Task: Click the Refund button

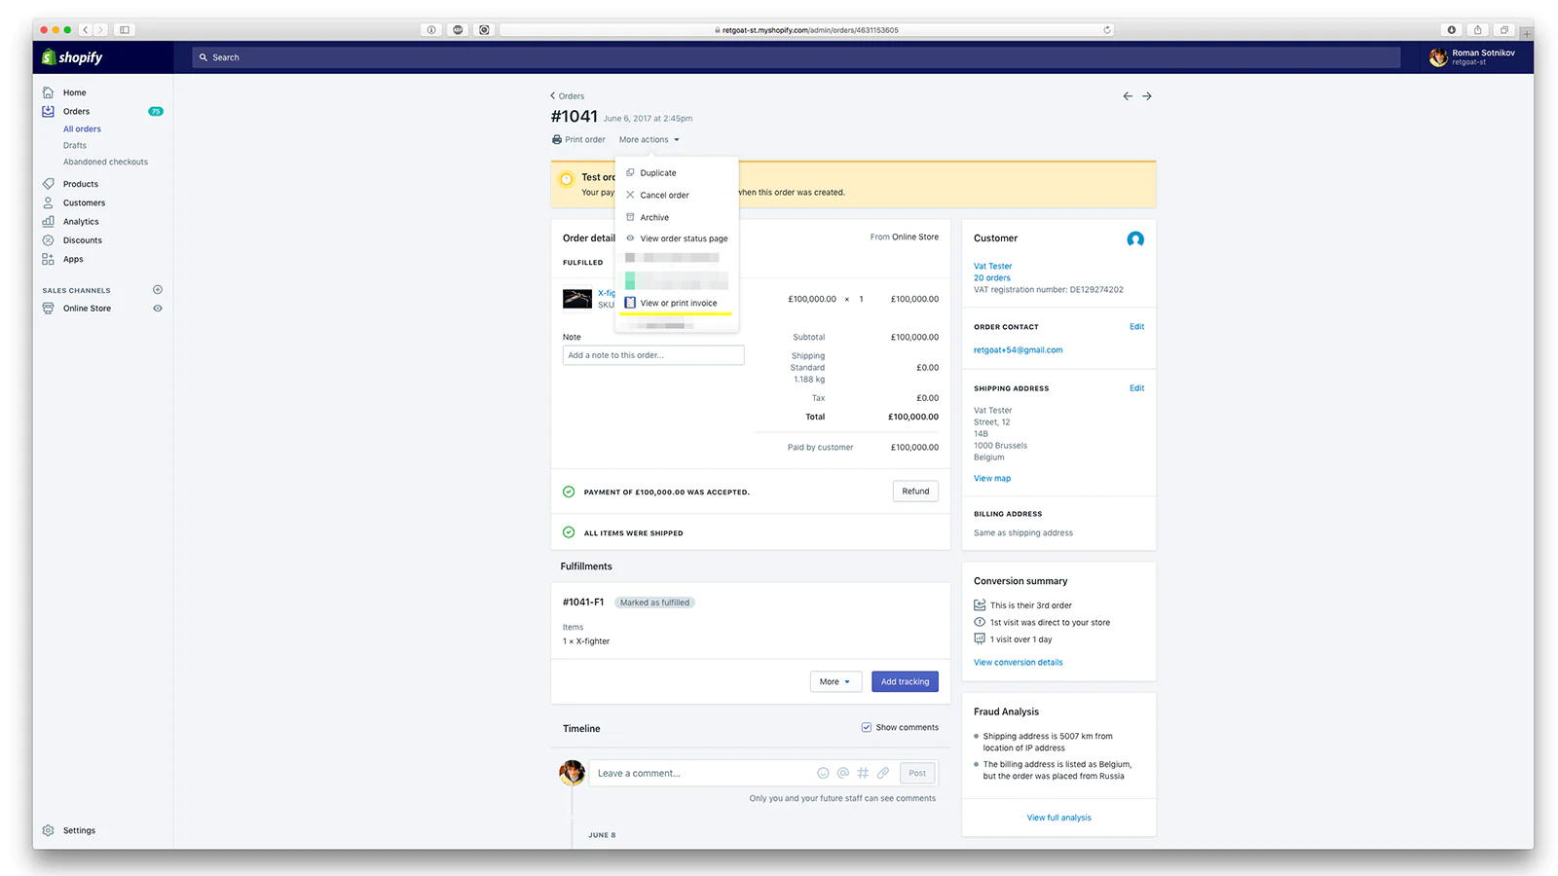Action: pyautogui.click(x=915, y=492)
